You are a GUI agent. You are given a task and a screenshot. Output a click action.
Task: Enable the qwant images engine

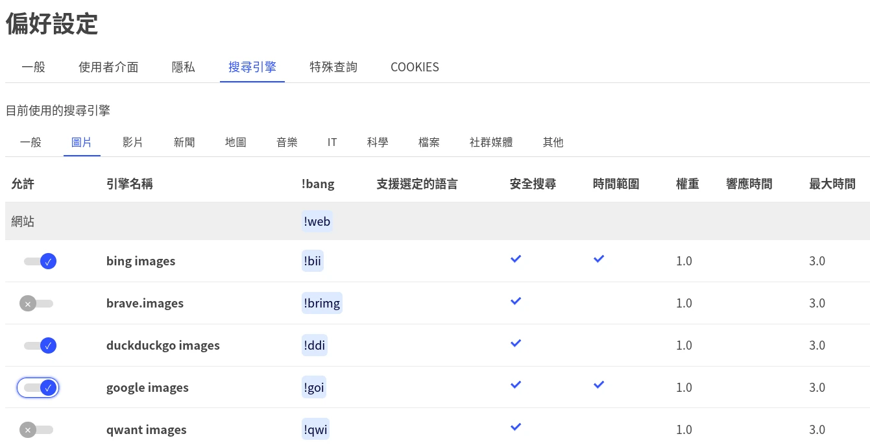coord(36,430)
